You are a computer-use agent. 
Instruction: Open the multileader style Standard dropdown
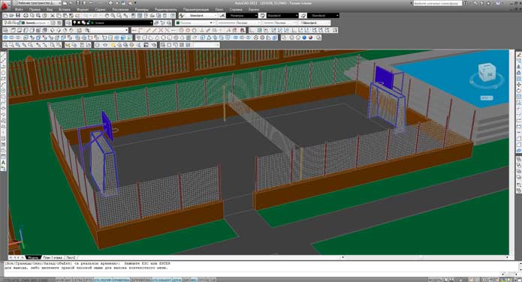click(x=323, y=16)
